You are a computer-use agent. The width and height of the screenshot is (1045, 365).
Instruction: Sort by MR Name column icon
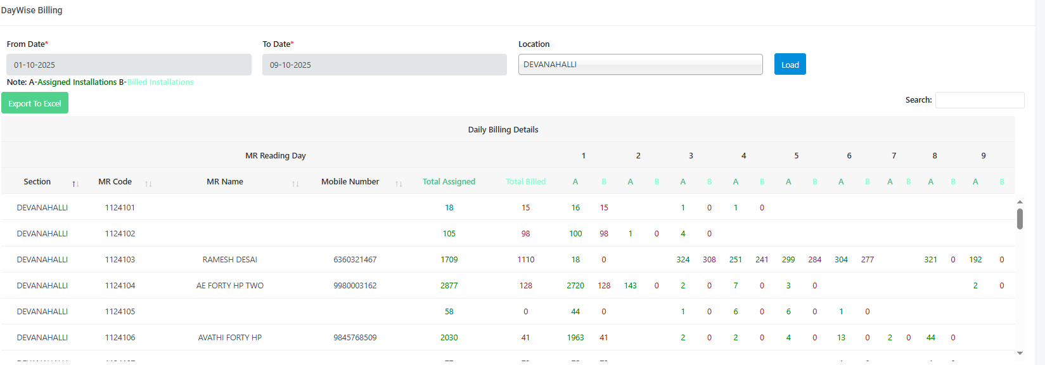(x=295, y=184)
